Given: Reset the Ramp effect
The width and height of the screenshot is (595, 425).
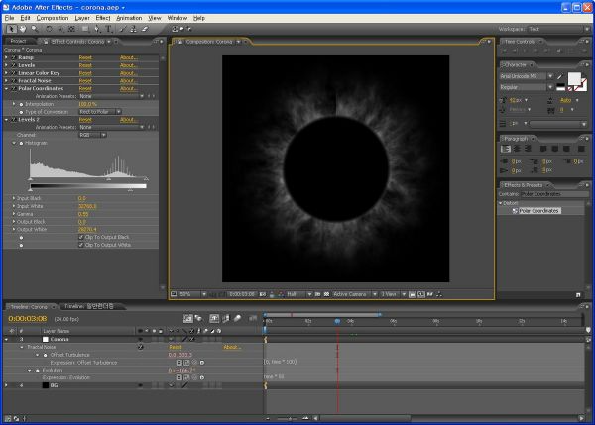Looking at the screenshot, I should pos(85,57).
